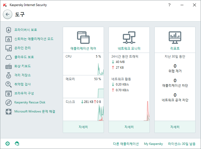Click the 온라인 관리 devices icon
The height and width of the screenshot is (149, 201).
tap(9, 48)
